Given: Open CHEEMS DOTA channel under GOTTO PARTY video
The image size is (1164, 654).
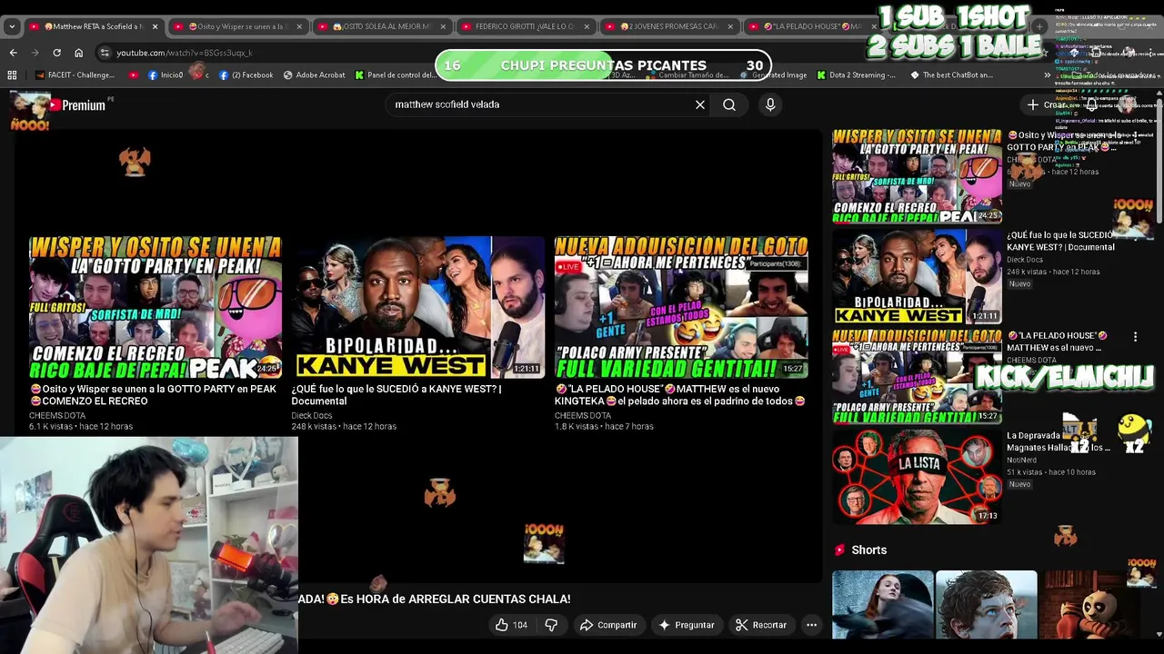Looking at the screenshot, I should (x=57, y=416).
